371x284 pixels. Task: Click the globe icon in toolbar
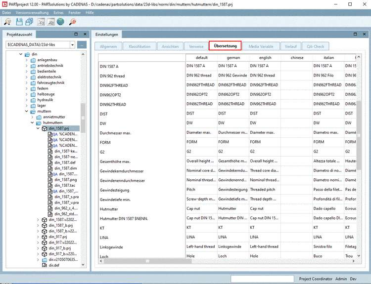pos(60,22)
